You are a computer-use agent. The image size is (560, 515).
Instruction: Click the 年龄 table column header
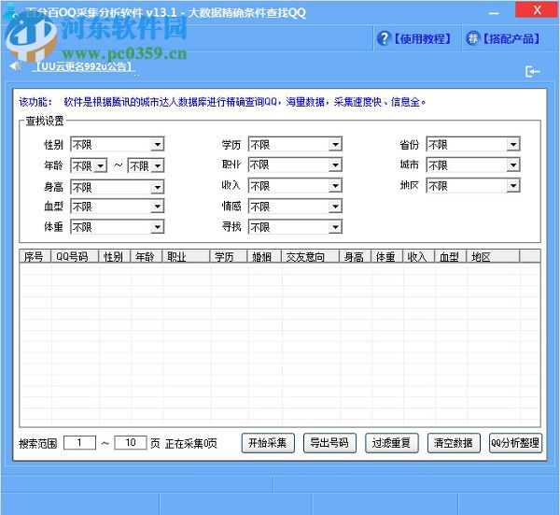[147, 256]
